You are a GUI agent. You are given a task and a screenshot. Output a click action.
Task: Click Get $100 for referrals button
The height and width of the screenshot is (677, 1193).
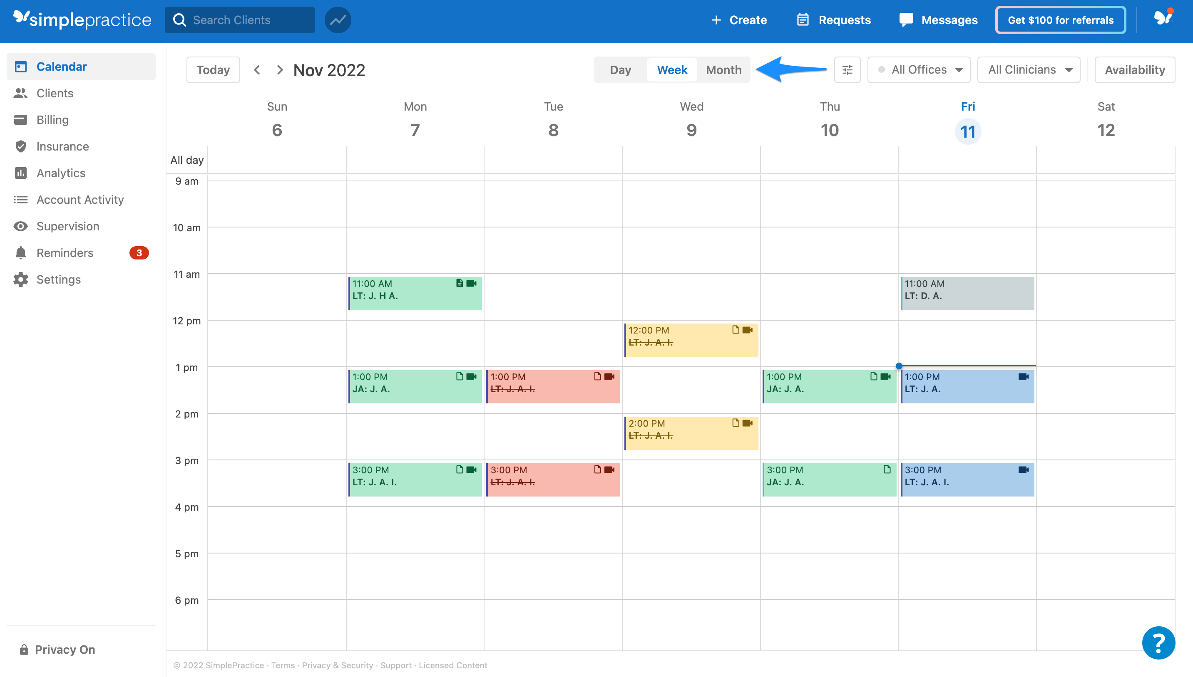point(1061,20)
